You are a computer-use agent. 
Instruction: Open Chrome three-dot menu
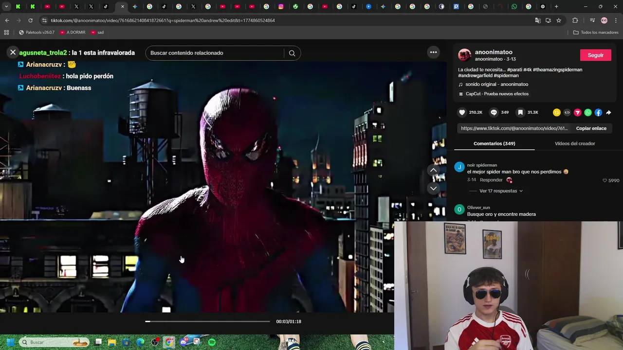[x=616, y=20]
